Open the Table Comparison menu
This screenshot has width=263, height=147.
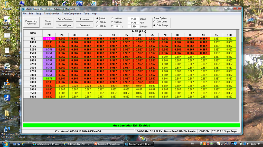pyautogui.click(x=71, y=14)
